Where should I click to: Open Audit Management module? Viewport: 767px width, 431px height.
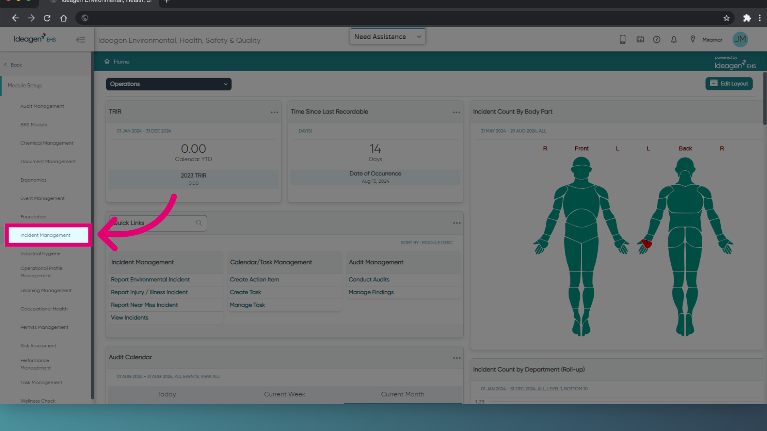(42, 106)
